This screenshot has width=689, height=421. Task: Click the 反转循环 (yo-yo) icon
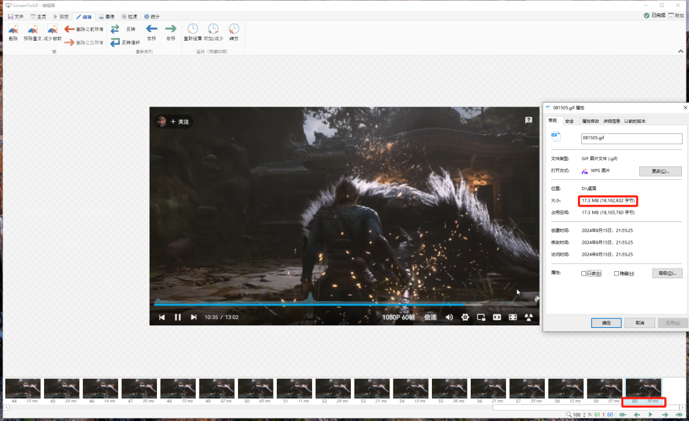tap(115, 42)
